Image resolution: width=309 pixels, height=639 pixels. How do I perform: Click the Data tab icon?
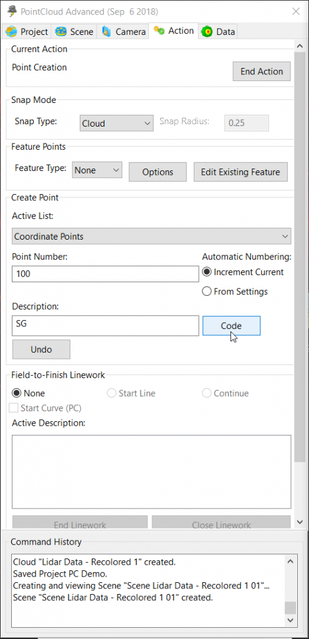click(x=207, y=31)
